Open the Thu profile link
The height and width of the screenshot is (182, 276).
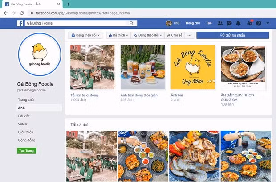pyautogui.click(x=176, y=23)
